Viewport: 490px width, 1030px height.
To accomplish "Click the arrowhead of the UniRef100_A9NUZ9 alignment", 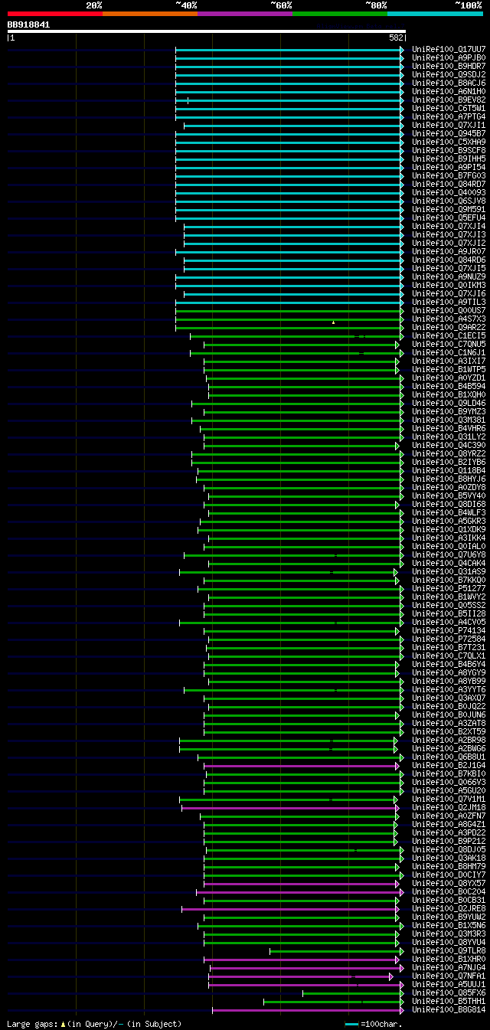I will [x=401, y=276].
